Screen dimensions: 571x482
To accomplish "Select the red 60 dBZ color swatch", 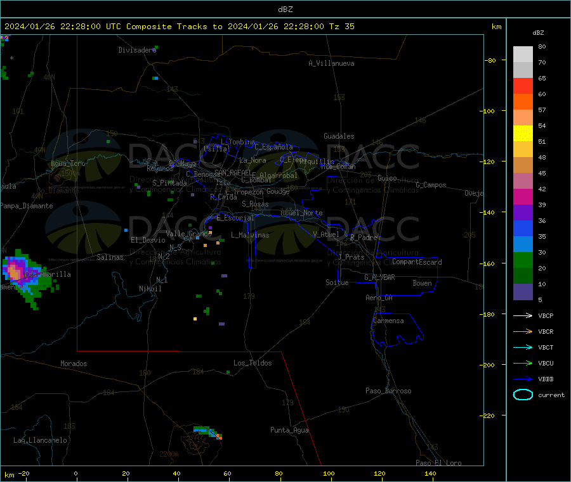I will [523, 86].
